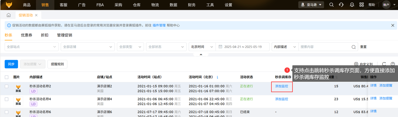Open the 内部描述 search type dropdown
The height and width of the screenshot is (117, 398).
coord(285,47)
